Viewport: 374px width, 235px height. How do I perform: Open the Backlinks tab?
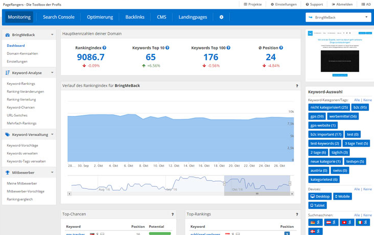point(135,17)
